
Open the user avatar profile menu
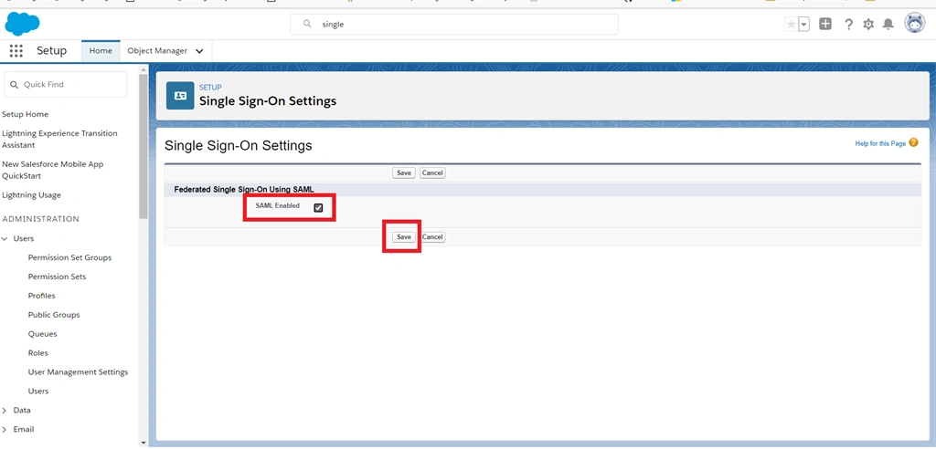tap(914, 23)
